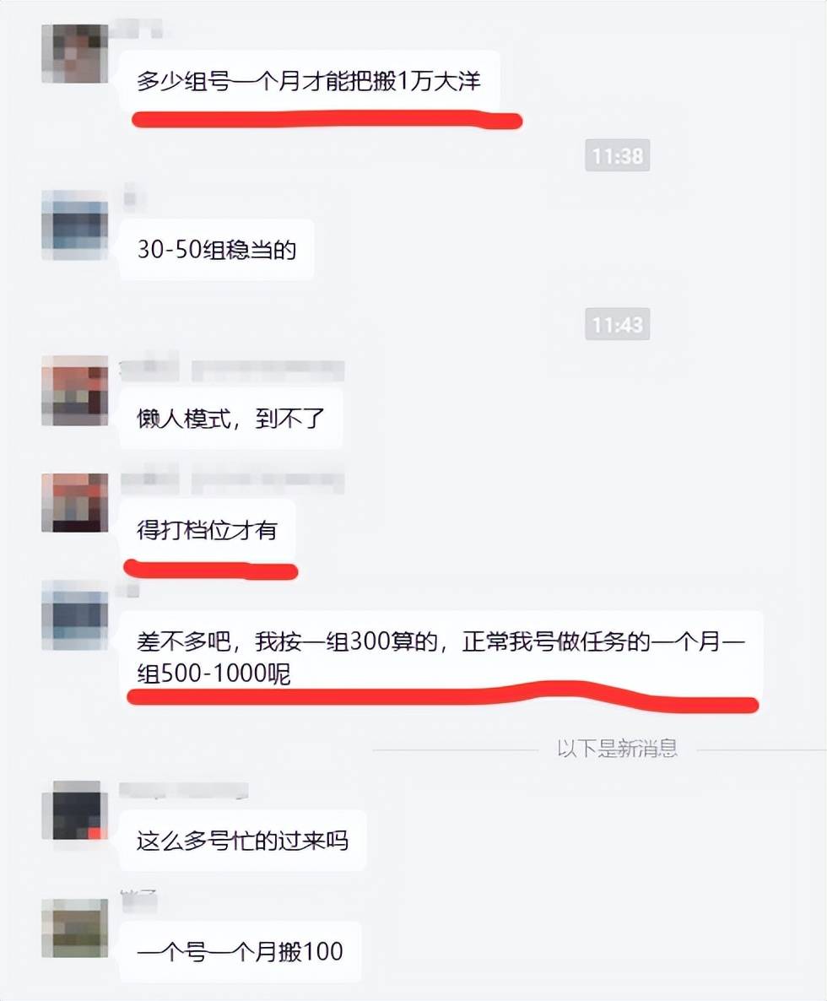Open avatar beside '这么多号忙的过来吗'
This screenshot has height=1001, width=827.
tap(74, 811)
